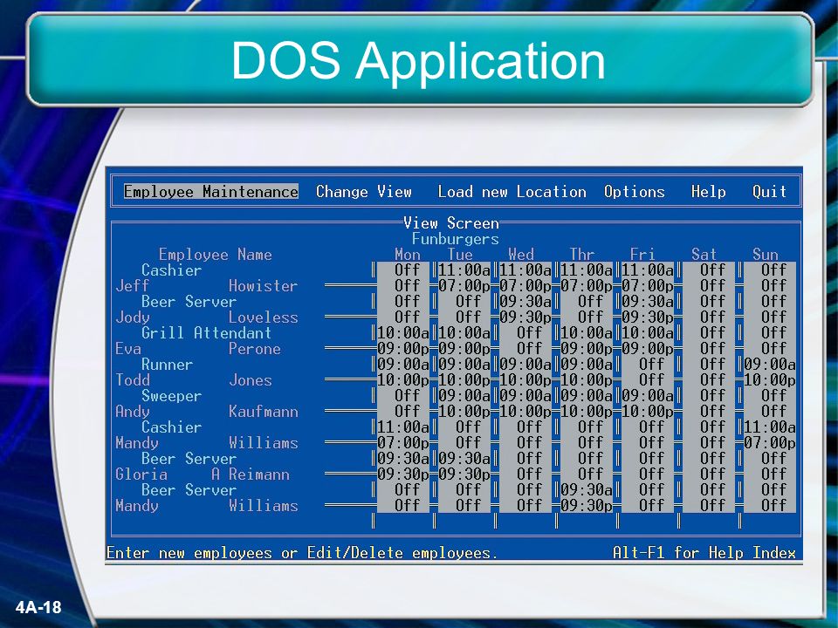Screen dimensions: 838x628
Task: Select Gloria A Reimann's Tuesday 09:30p end time
Action: click(x=464, y=474)
